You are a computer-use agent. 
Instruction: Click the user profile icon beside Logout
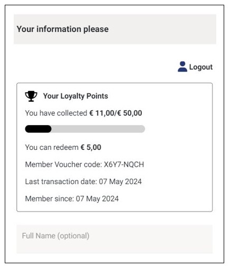tap(183, 66)
